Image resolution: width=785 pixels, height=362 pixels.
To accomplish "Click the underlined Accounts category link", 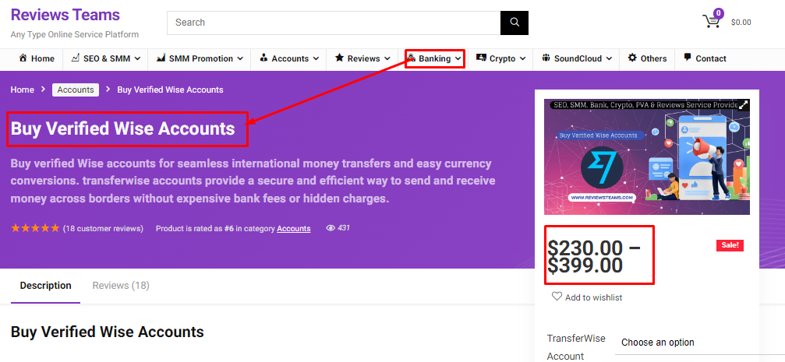I will click(294, 229).
